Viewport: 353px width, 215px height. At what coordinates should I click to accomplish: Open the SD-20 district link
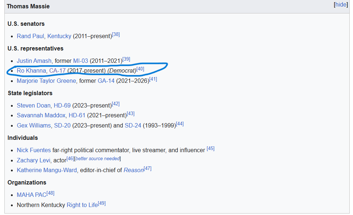pyautogui.click(x=62, y=125)
